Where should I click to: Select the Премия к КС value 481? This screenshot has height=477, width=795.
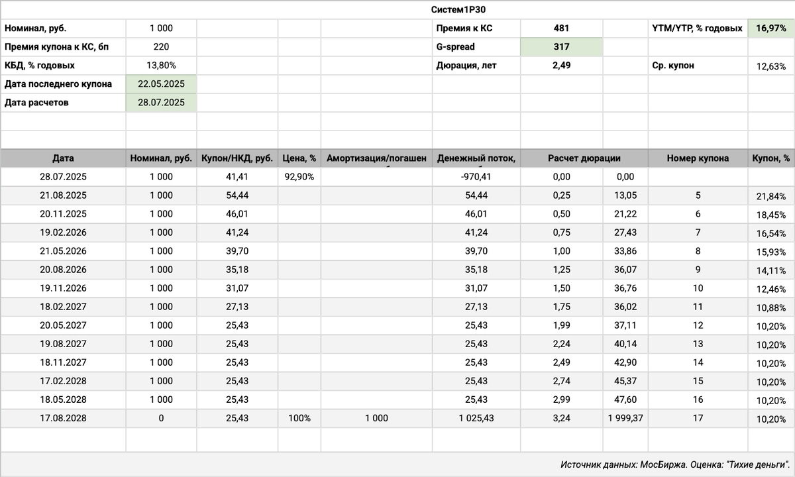561,28
